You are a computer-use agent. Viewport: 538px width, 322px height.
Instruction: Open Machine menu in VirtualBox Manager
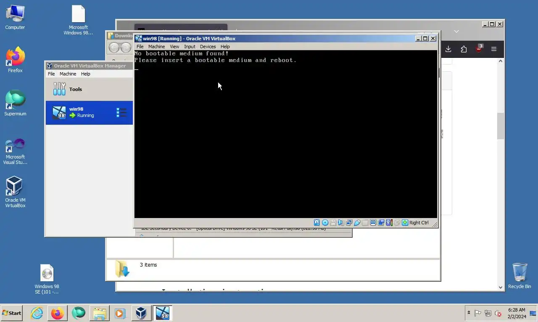click(68, 74)
